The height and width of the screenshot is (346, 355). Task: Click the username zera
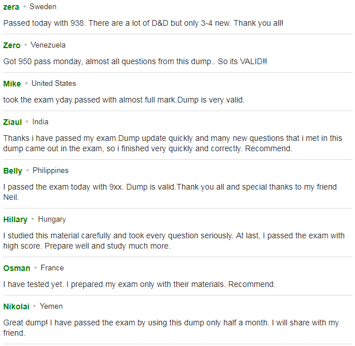point(11,7)
